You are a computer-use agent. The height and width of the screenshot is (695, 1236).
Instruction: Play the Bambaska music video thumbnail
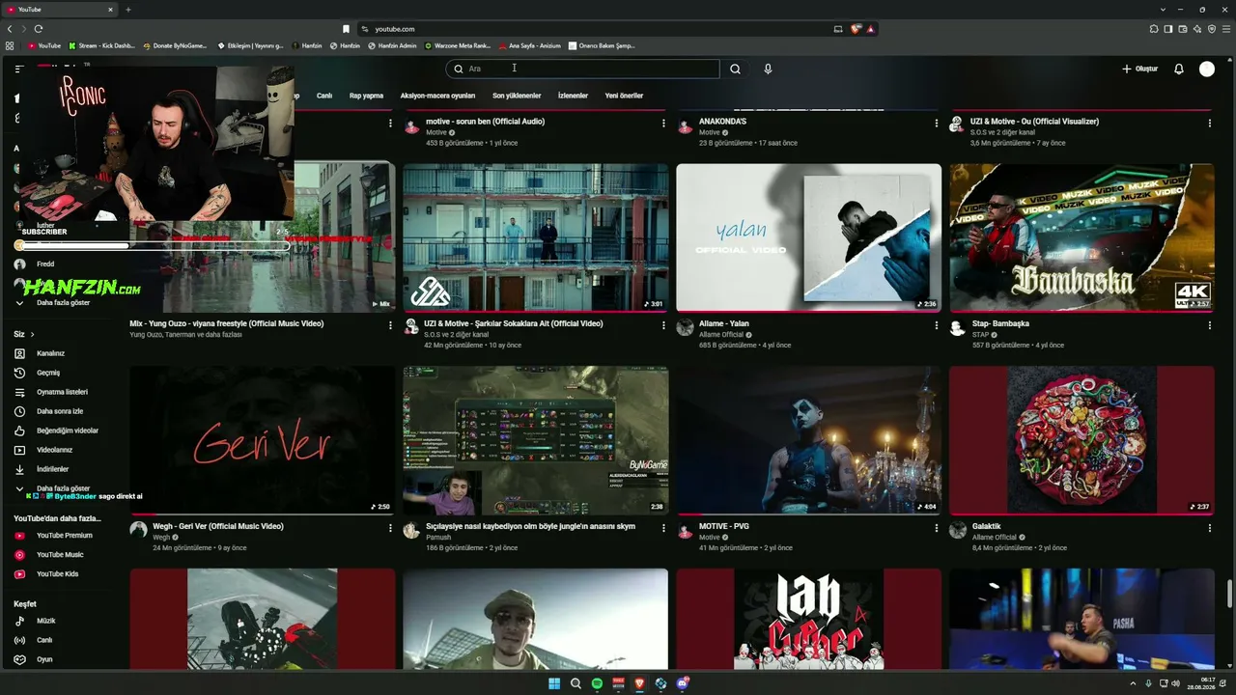(1081, 237)
